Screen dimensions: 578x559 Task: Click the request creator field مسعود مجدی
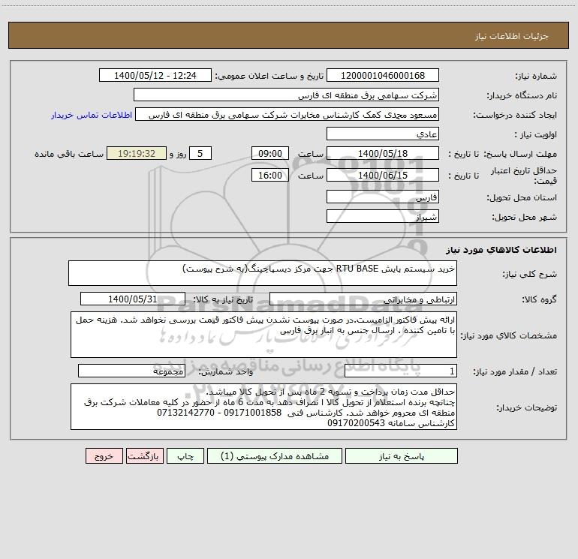[287, 114]
